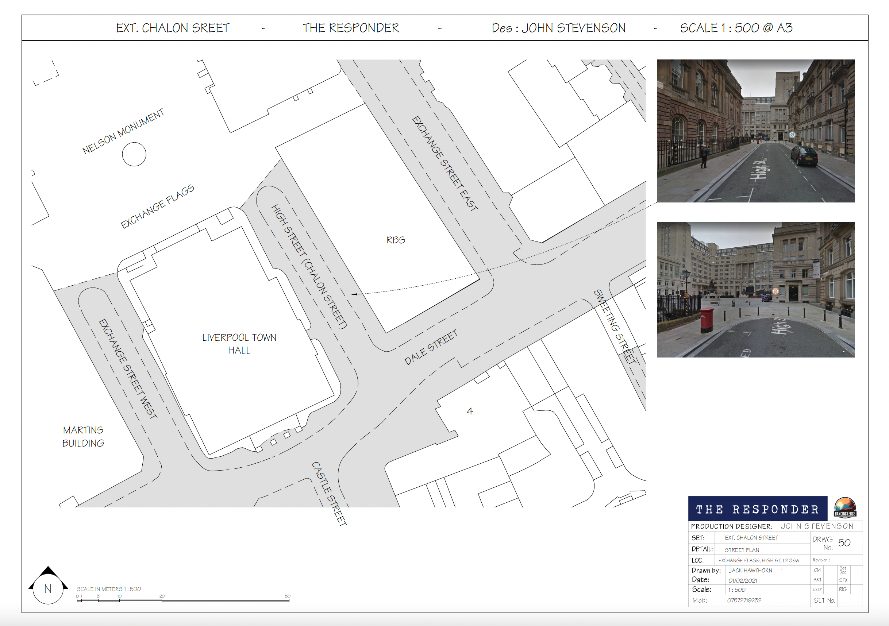Screen dimensions: 889x626
Task: Click 'Des : JOHN STEVENSON' in the header
Action: pos(558,28)
